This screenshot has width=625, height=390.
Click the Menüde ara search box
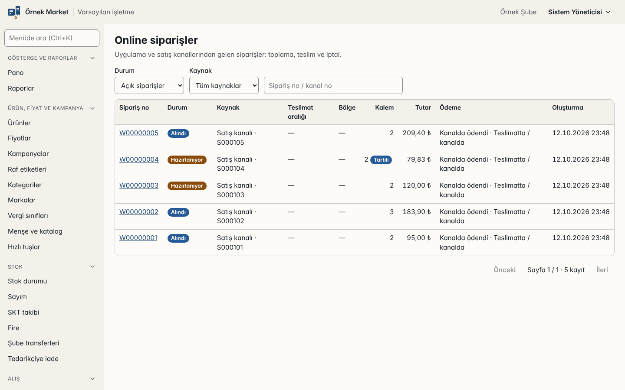52,38
